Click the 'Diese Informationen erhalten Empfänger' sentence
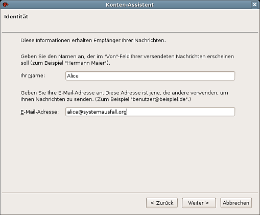Viewport: 260px width, 215px height. pos(93,40)
